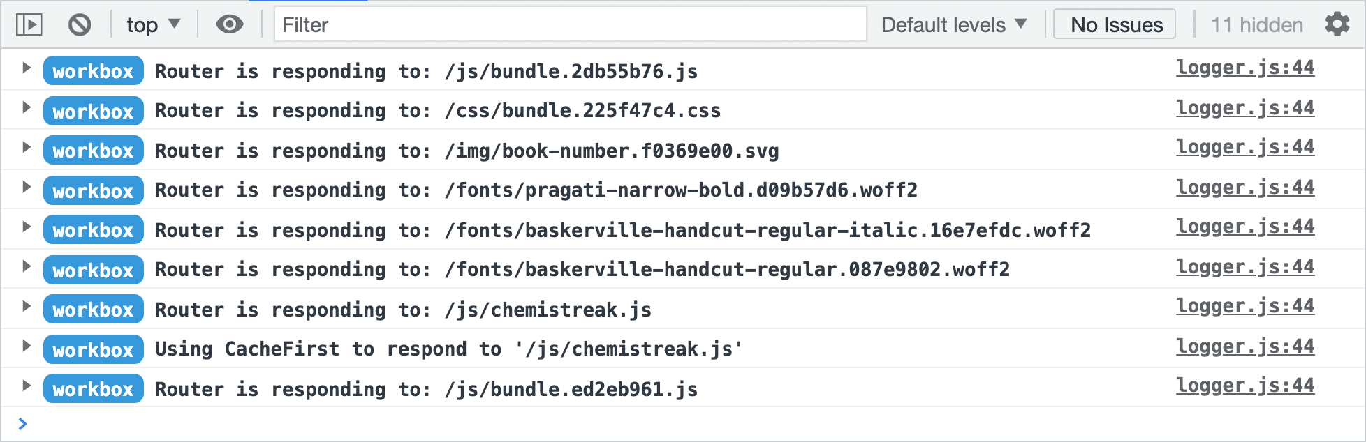
Task: Open logger.js:44 link for pragati-narrow-bold row
Action: 1244,188
